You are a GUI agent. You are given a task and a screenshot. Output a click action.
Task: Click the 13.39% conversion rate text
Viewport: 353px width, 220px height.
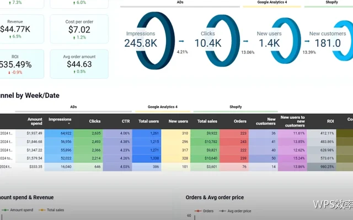click(x=309, y=52)
